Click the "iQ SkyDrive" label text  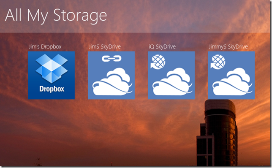162,46
